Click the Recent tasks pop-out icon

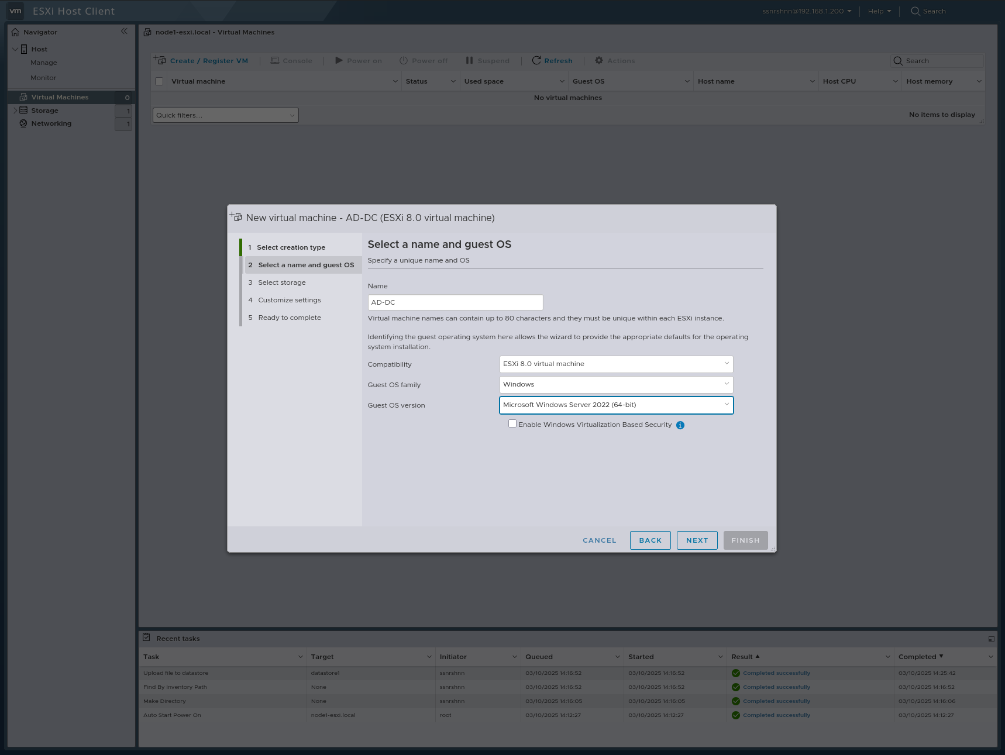coord(991,639)
